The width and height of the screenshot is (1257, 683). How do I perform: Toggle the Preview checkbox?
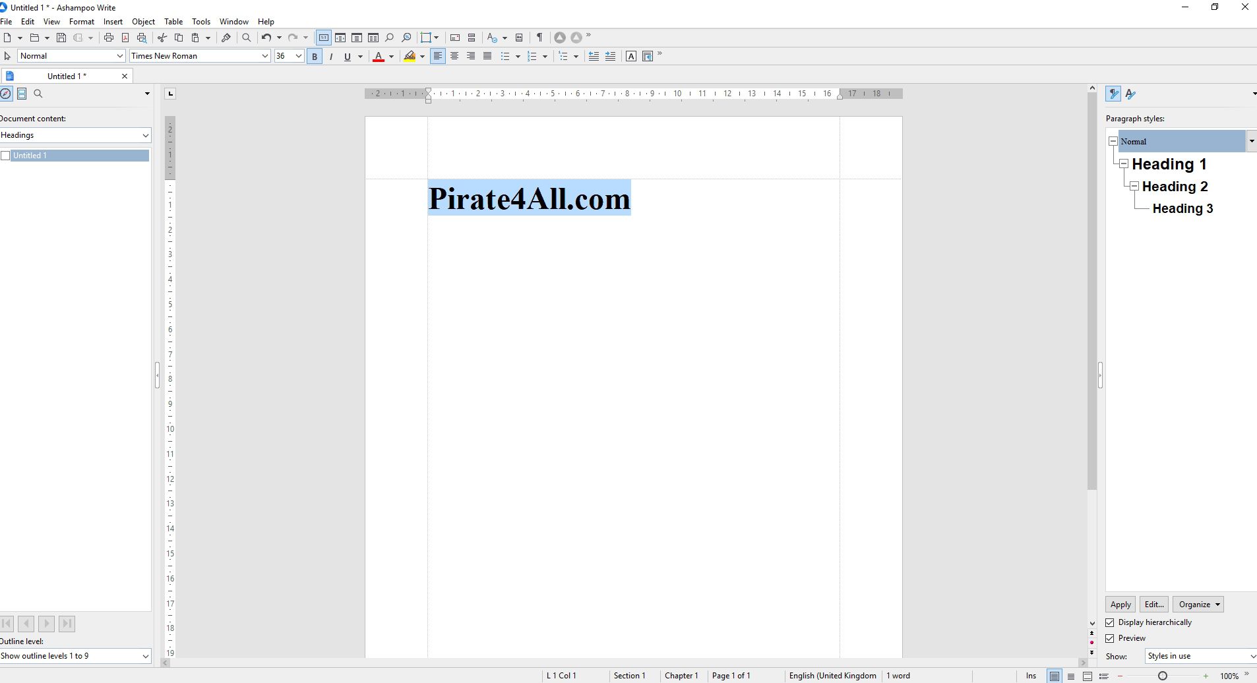pos(1110,638)
